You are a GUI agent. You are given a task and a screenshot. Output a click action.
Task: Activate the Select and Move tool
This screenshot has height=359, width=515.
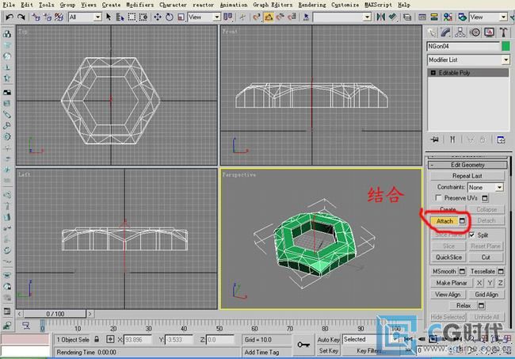coord(158,17)
